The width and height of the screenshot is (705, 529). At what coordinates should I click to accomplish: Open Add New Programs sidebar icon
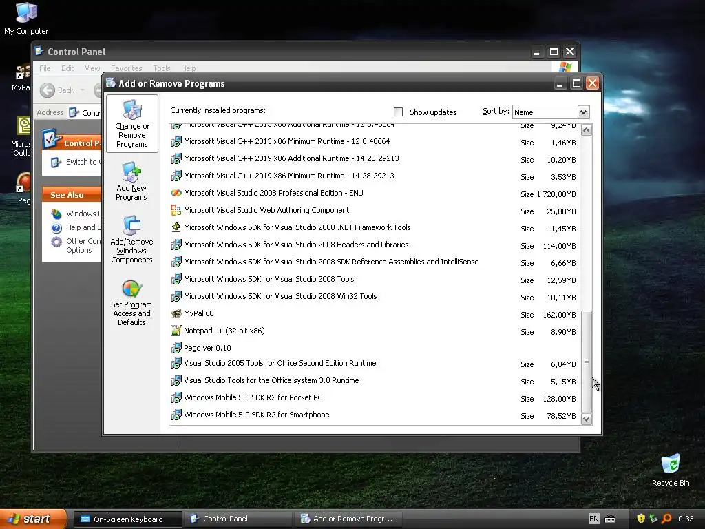131,181
